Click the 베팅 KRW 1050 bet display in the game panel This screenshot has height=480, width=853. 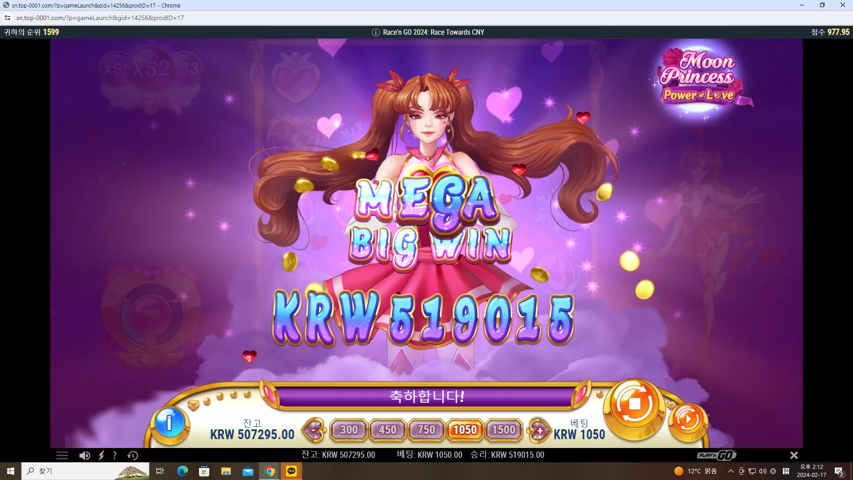[x=579, y=430]
